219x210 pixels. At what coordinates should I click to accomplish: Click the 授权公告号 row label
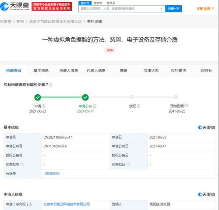tap(14, 155)
